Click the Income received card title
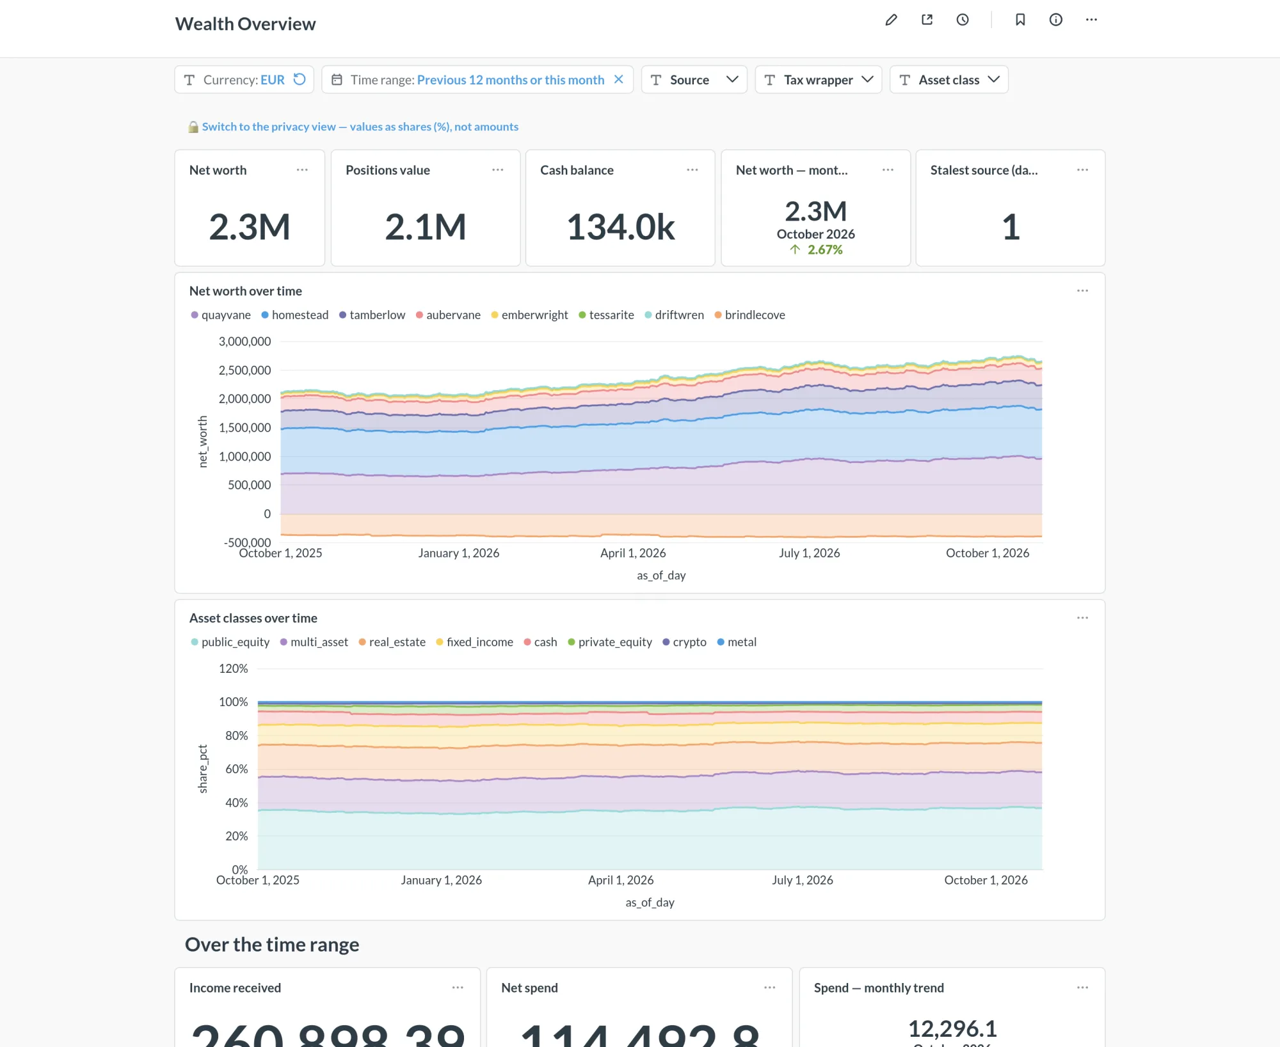 [x=235, y=988]
